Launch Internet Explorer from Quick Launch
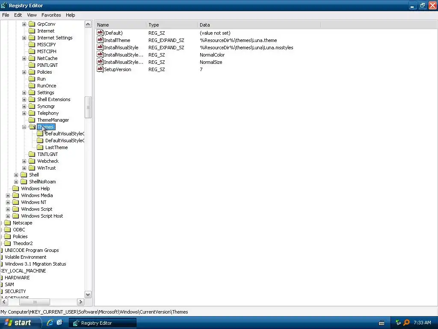 [50, 323]
